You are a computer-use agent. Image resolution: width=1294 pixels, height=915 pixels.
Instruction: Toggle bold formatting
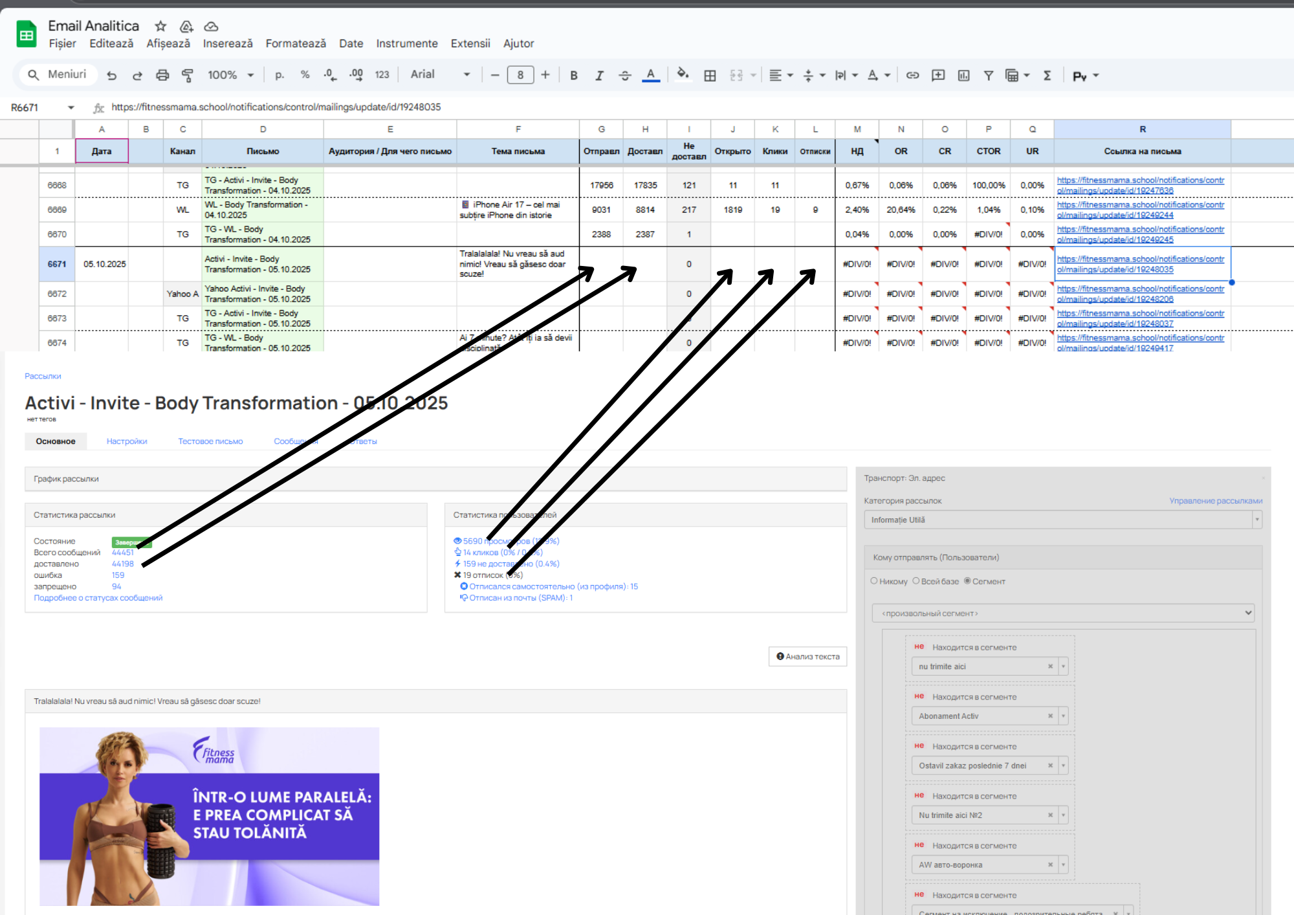click(573, 75)
